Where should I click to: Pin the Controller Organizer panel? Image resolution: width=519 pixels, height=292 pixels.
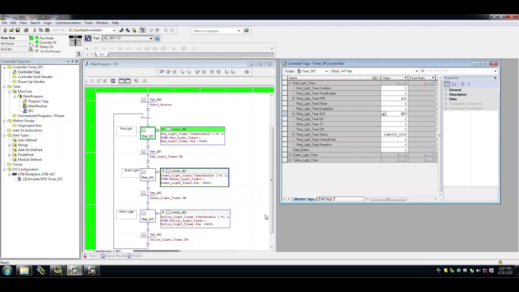click(72, 62)
